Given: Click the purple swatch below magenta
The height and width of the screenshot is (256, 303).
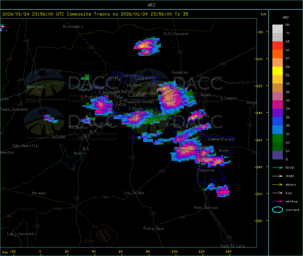Looking at the screenshot, I should point(277,113).
